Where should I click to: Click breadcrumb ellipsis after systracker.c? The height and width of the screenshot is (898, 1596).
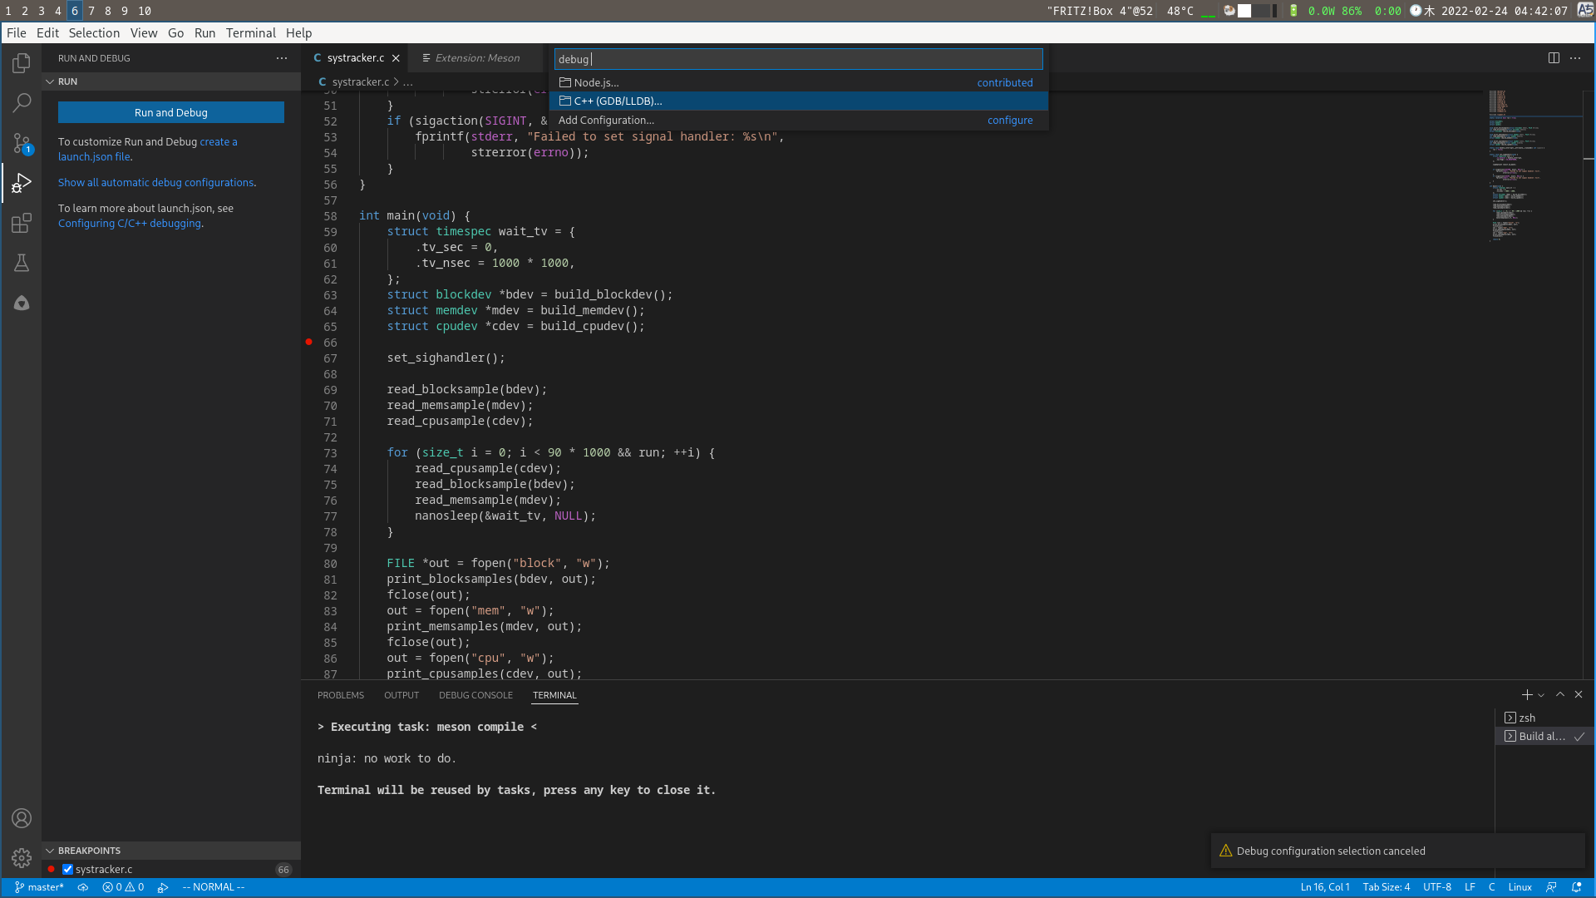tap(408, 82)
